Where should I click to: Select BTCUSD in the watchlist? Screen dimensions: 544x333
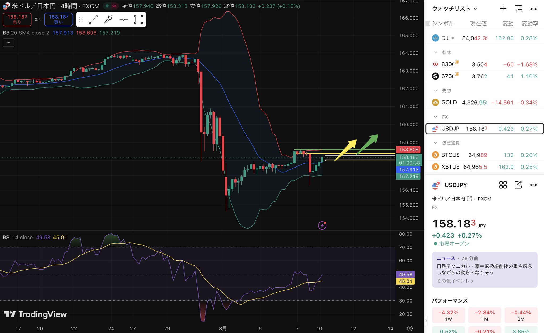click(484, 155)
